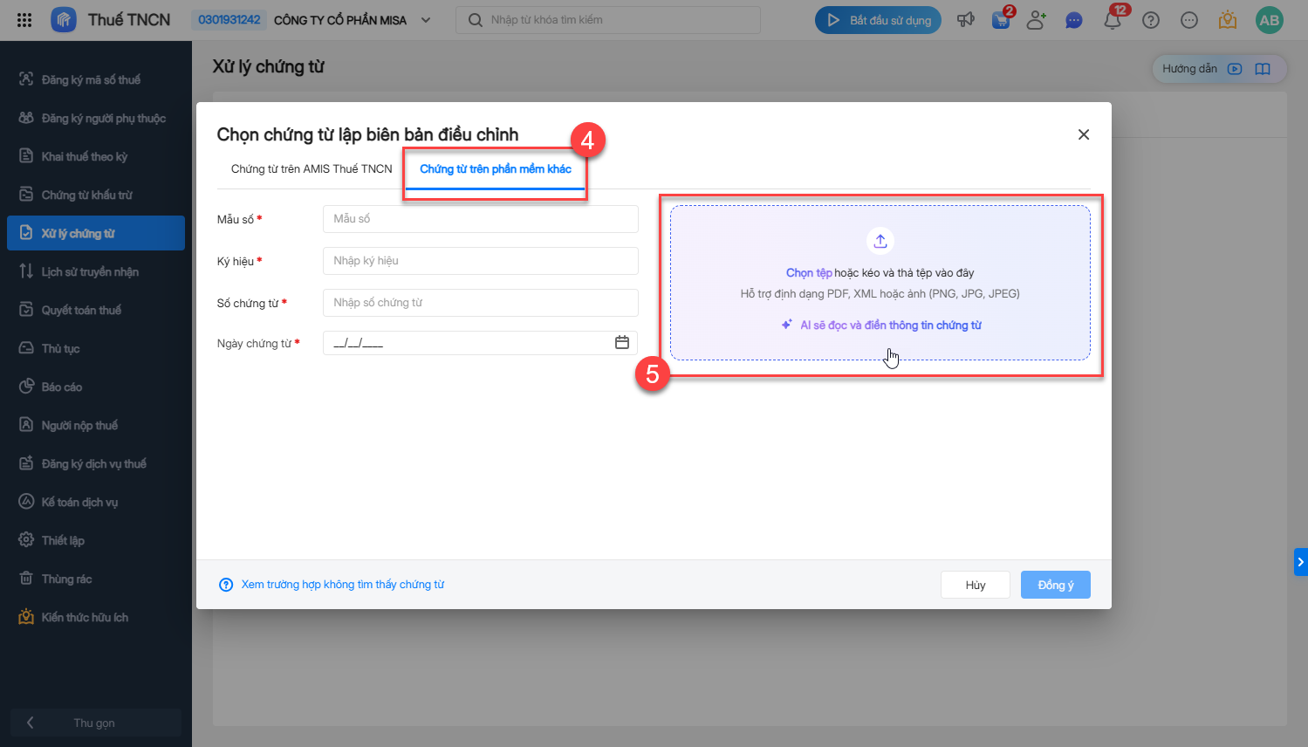Click the Mẫu số input field
Screen dimensions: 1308x747
tap(480, 219)
